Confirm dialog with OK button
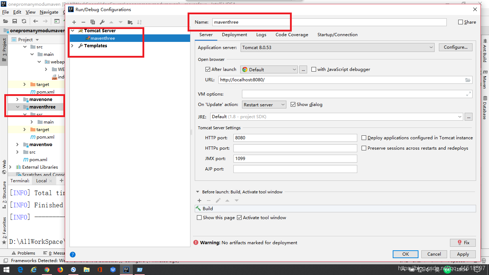This screenshot has width=489, height=275. pyautogui.click(x=406, y=254)
